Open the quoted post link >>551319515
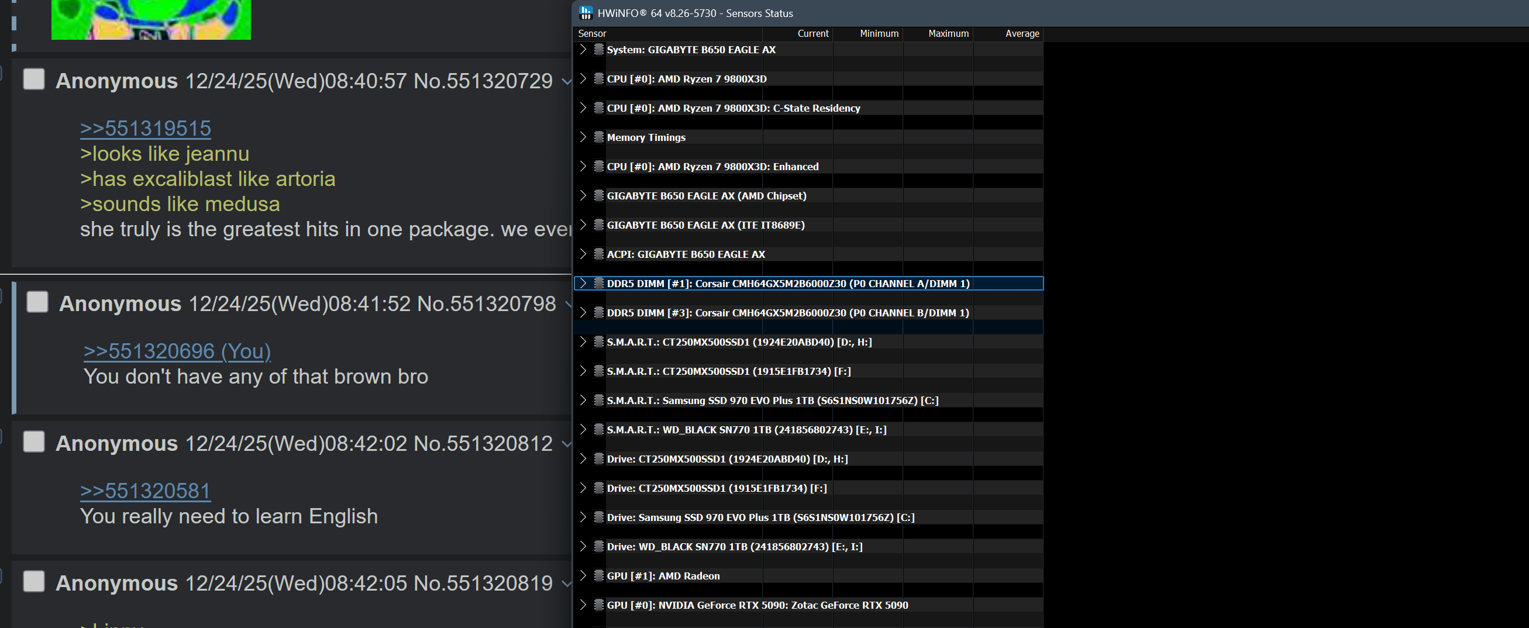 pos(146,128)
